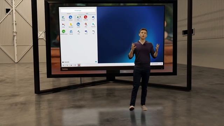Open the LinkedIn app icon
This screenshot has width=224, height=126.
78,24
